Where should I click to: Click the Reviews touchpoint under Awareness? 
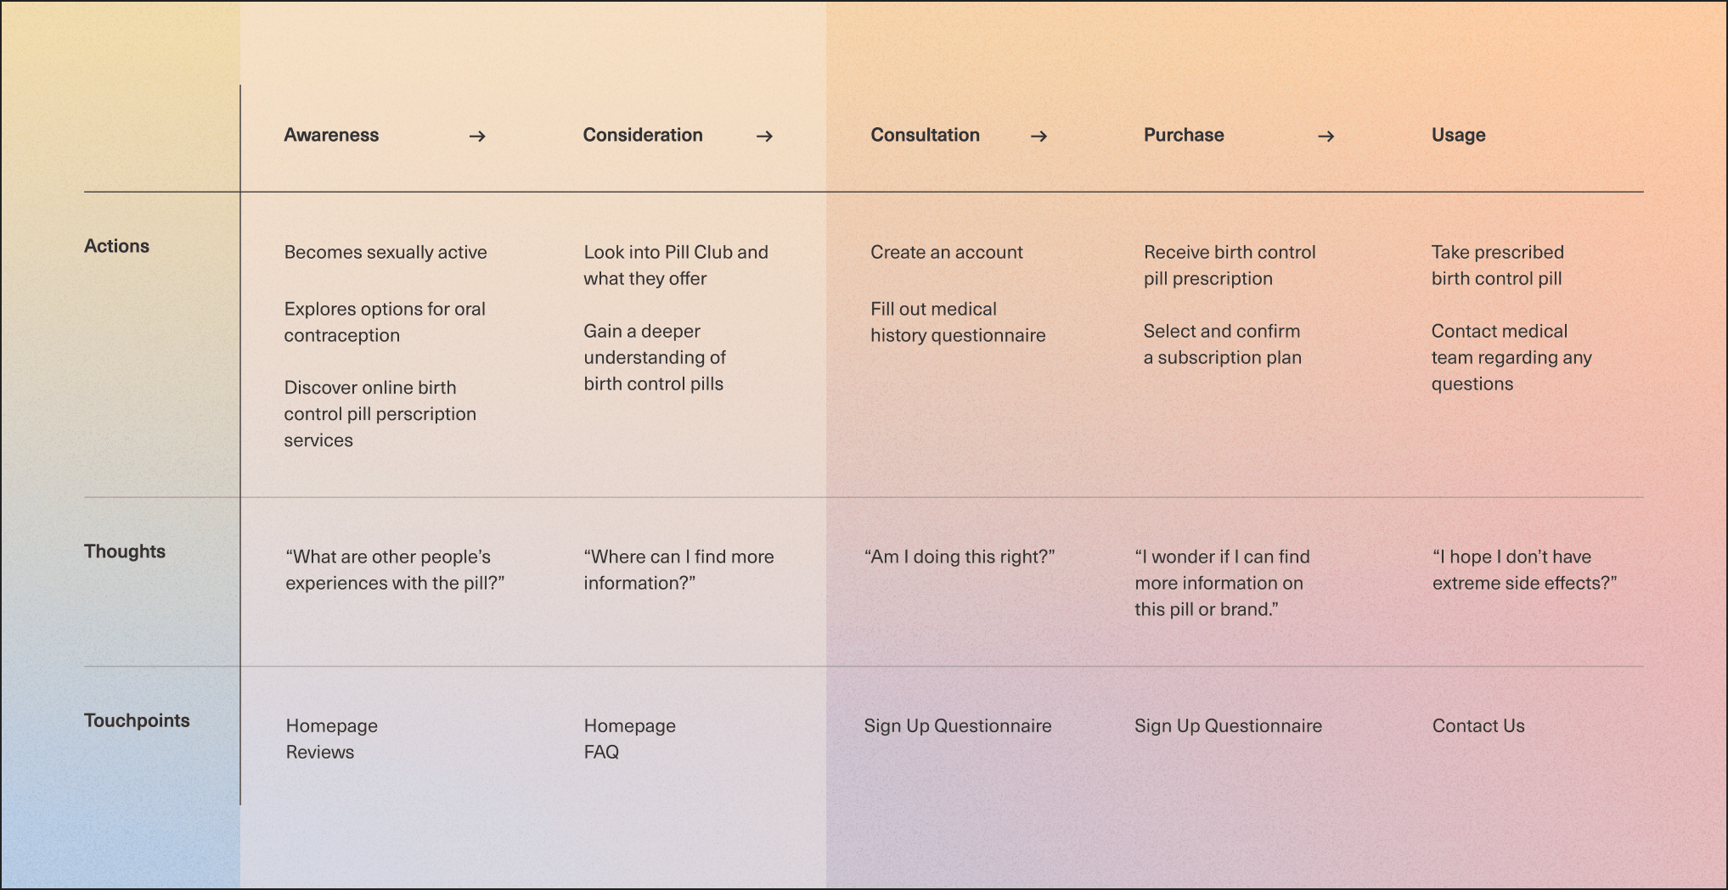320,753
